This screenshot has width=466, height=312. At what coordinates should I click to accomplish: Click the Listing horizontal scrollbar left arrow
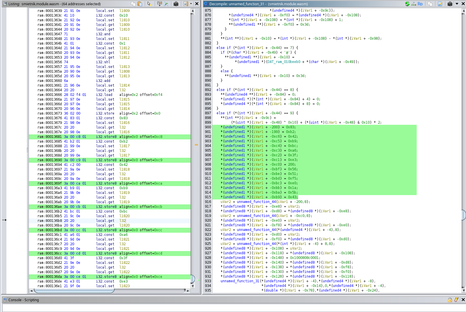click(31, 291)
